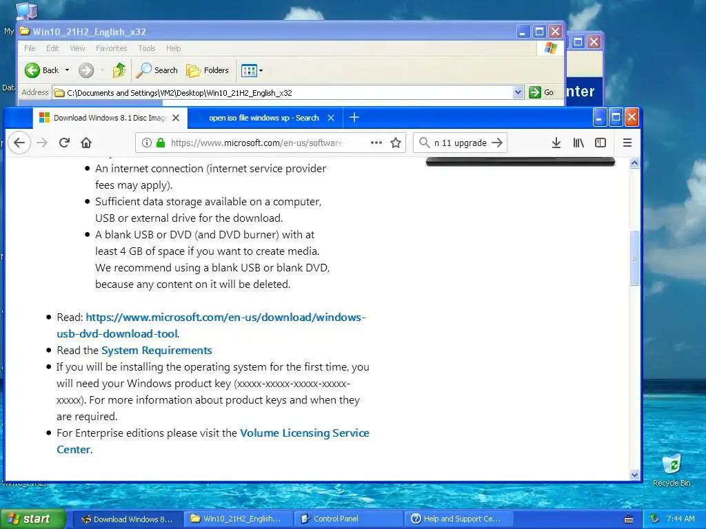Show site information icon in URL bar
This screenshot has height=529, width=706.
coord(146,143)
